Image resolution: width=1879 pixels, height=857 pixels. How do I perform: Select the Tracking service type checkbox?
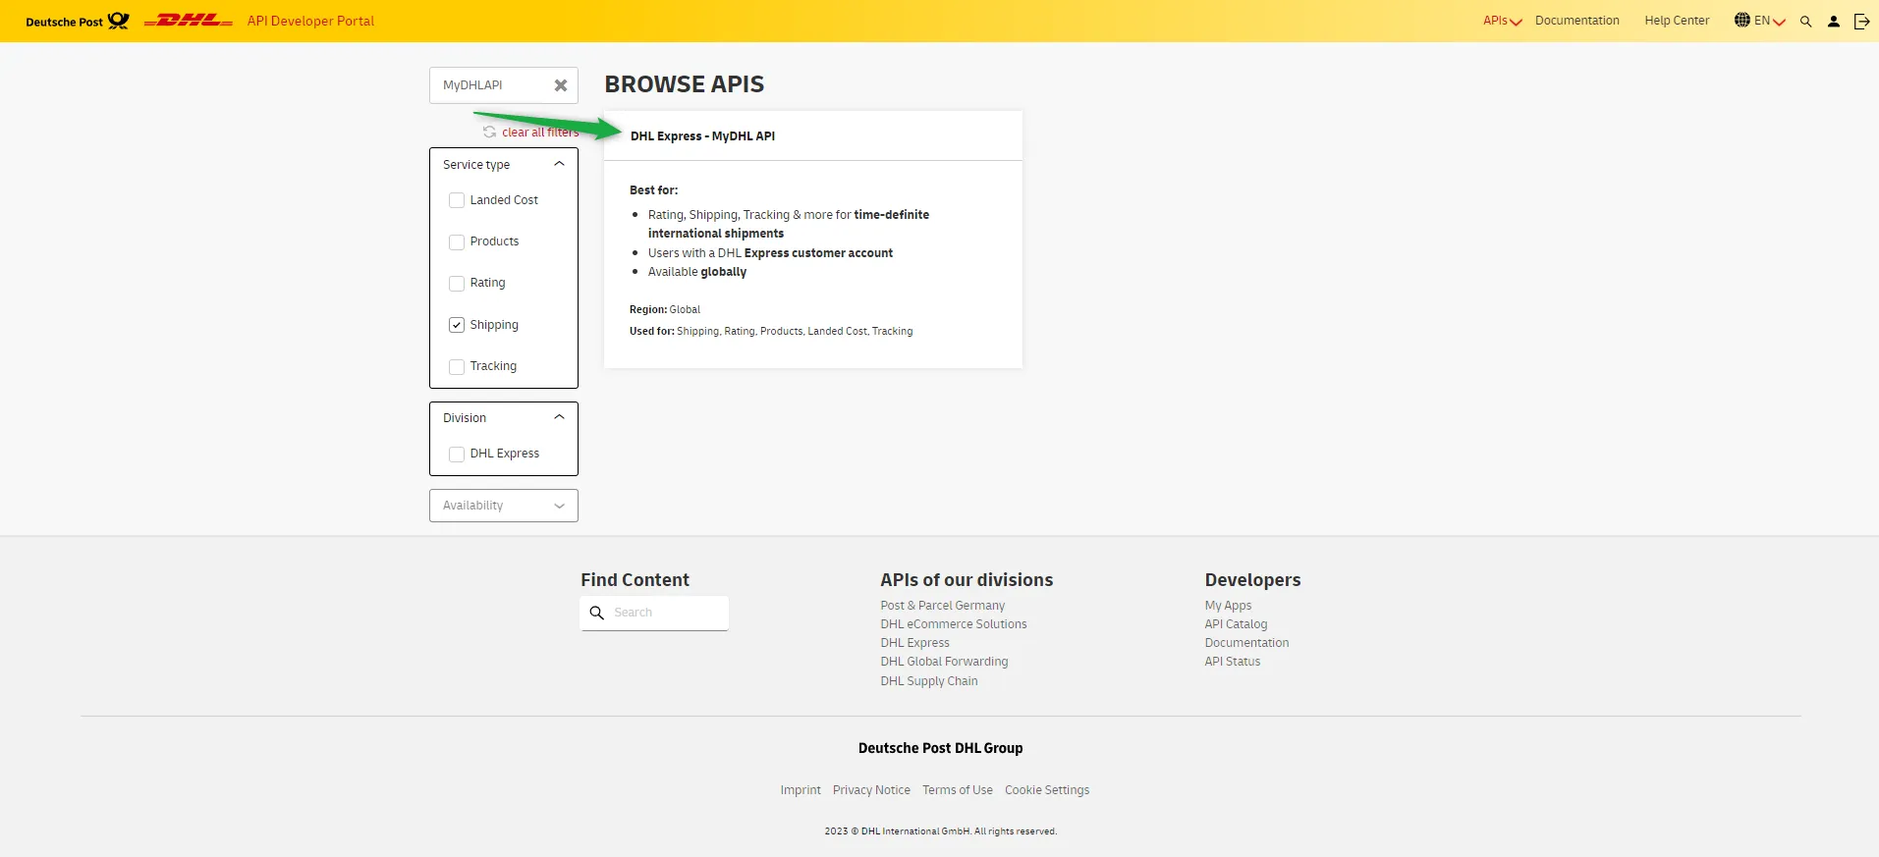point(457,366)
